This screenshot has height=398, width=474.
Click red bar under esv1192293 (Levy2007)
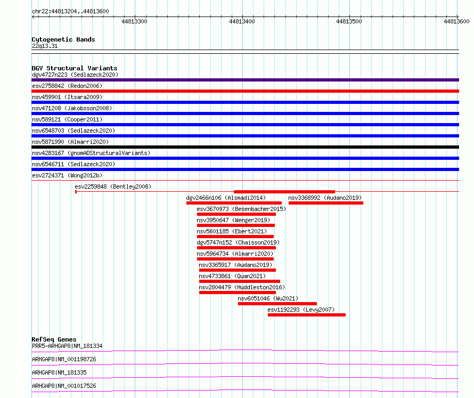307,315
